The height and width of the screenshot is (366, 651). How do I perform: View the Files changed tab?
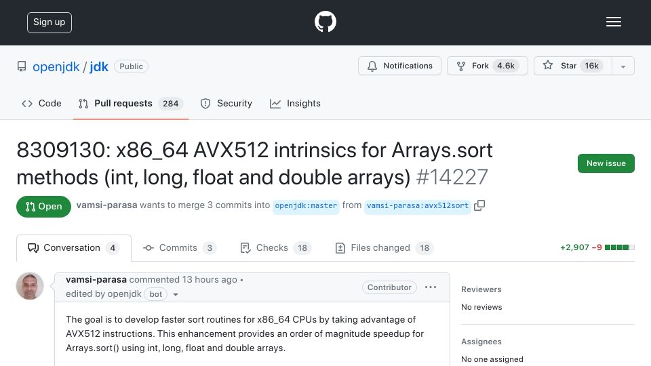(x=384, y=248)
